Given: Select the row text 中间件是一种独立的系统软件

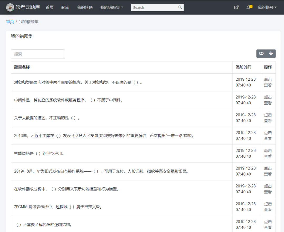Looking at the screenshot, I should click(69, 100).
